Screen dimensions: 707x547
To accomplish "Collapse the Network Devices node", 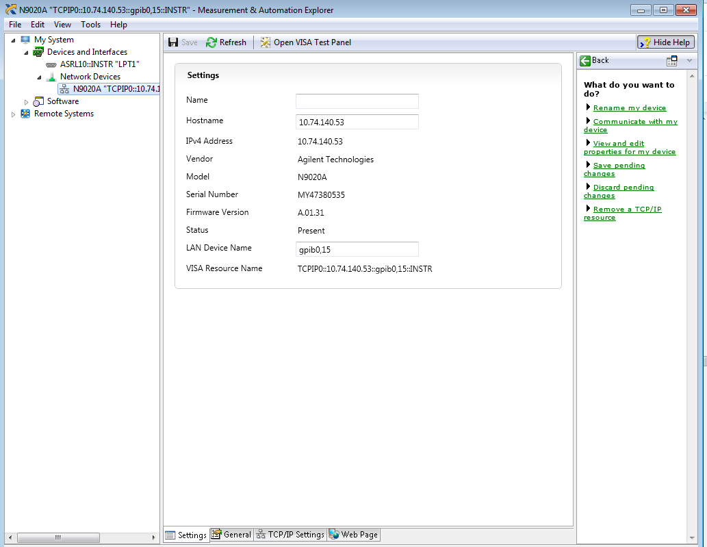I will (x=39, y=77).
